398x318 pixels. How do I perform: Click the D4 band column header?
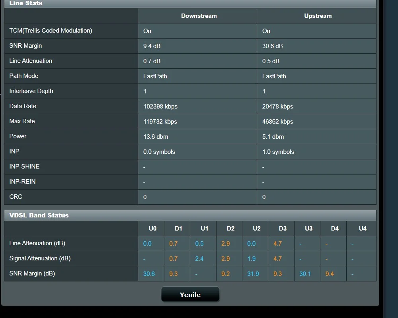click(x=335, y=229)
